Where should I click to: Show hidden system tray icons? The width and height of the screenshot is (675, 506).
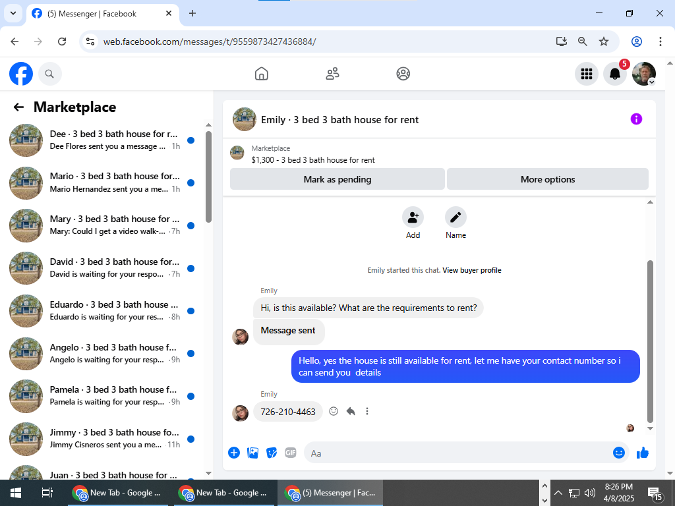[x=558, y=493]
